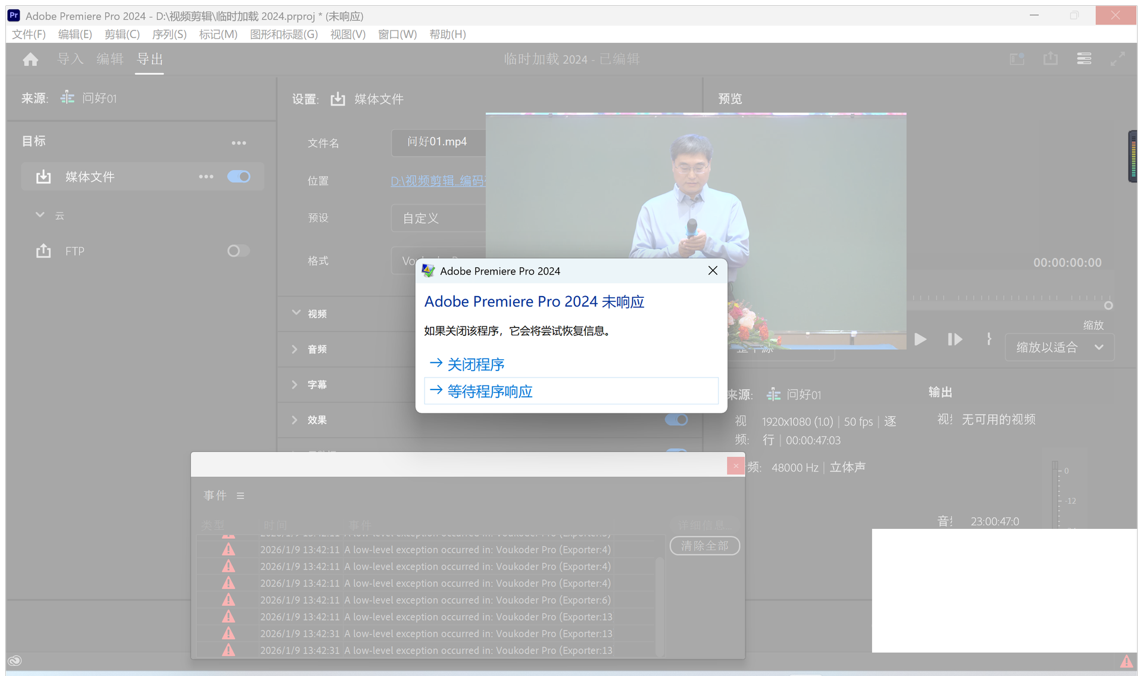This screenshot has width=1143, height=676.
Task: Open the 缩放以适合 zoom dropdown
Action: (1059, 347)
